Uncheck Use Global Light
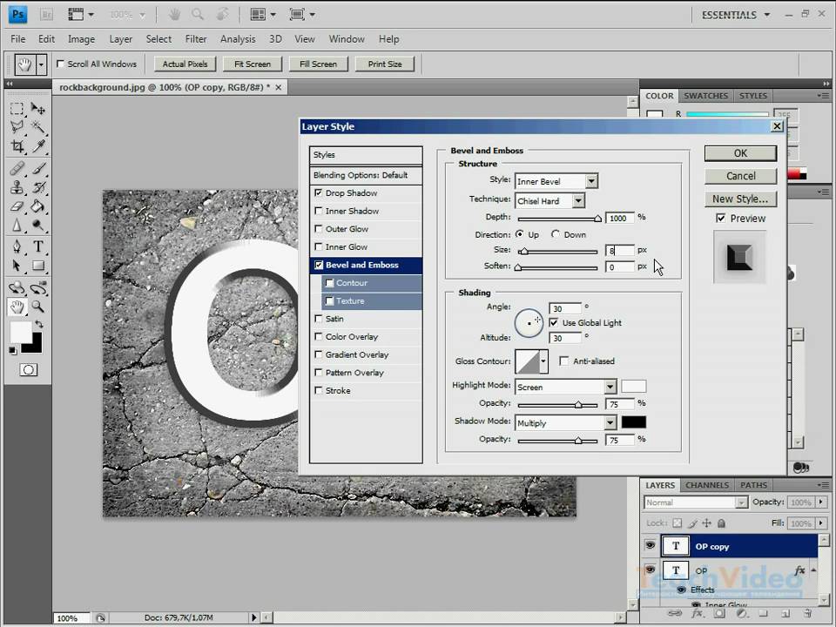 point(554,323)
